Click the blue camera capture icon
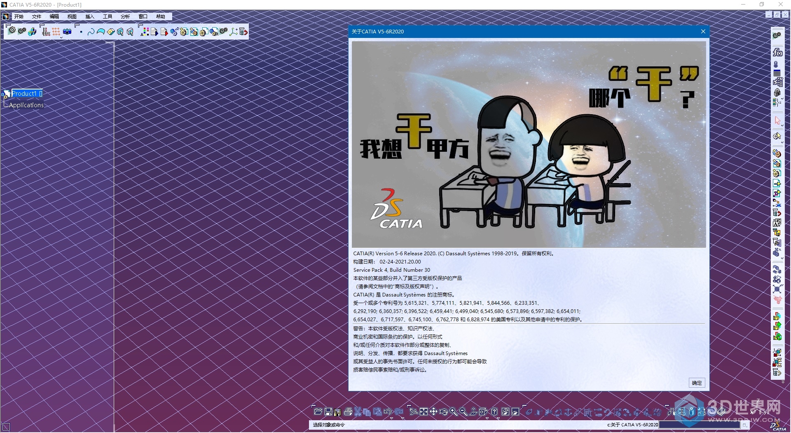Viewport: 791px width, 433px height. pos(67,31)
